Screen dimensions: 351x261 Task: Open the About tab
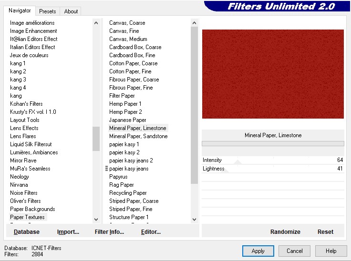[71, 11]
